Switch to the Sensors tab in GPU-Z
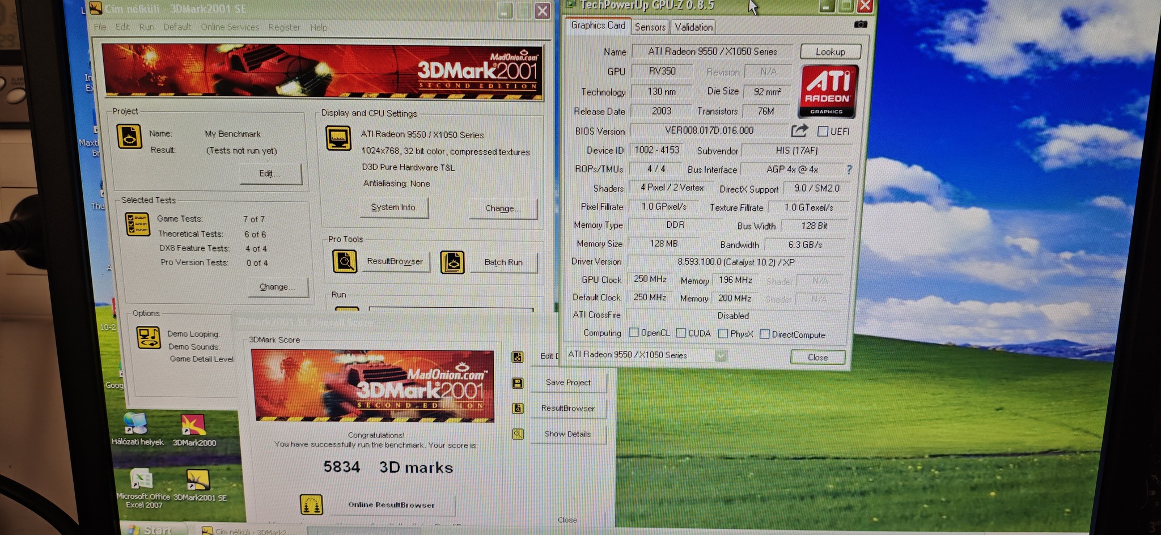1161x535 pixels. (x=650, y=27)
